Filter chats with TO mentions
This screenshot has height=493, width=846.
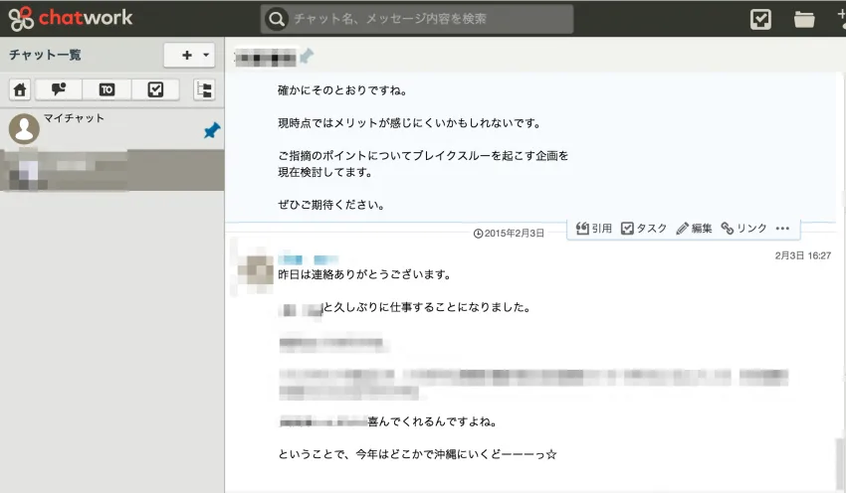[106, 89]
